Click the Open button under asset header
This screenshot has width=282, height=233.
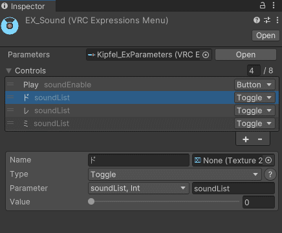[x=266, y=35]
